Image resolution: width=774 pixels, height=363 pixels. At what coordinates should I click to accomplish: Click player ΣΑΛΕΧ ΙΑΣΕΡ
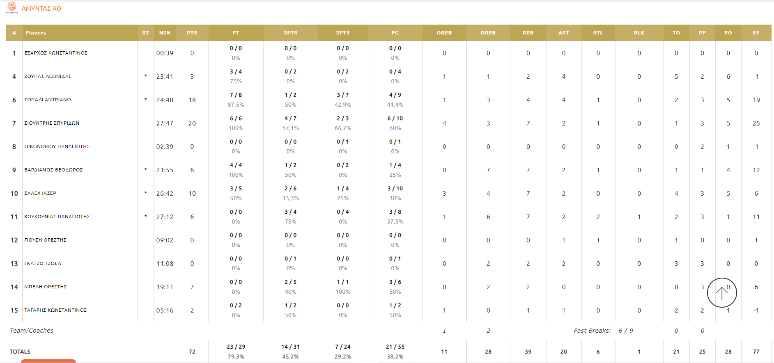click(x=40, y=193)
